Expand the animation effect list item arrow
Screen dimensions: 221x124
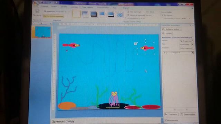click(192, 53)
